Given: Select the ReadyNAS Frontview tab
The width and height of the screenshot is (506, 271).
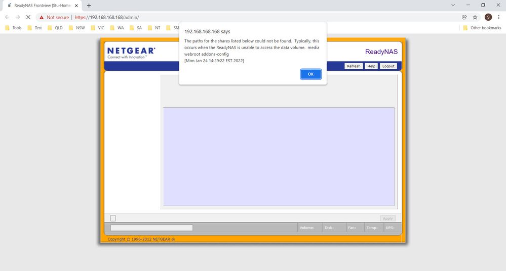Looking at the screenshot, I should pos(42,6).
